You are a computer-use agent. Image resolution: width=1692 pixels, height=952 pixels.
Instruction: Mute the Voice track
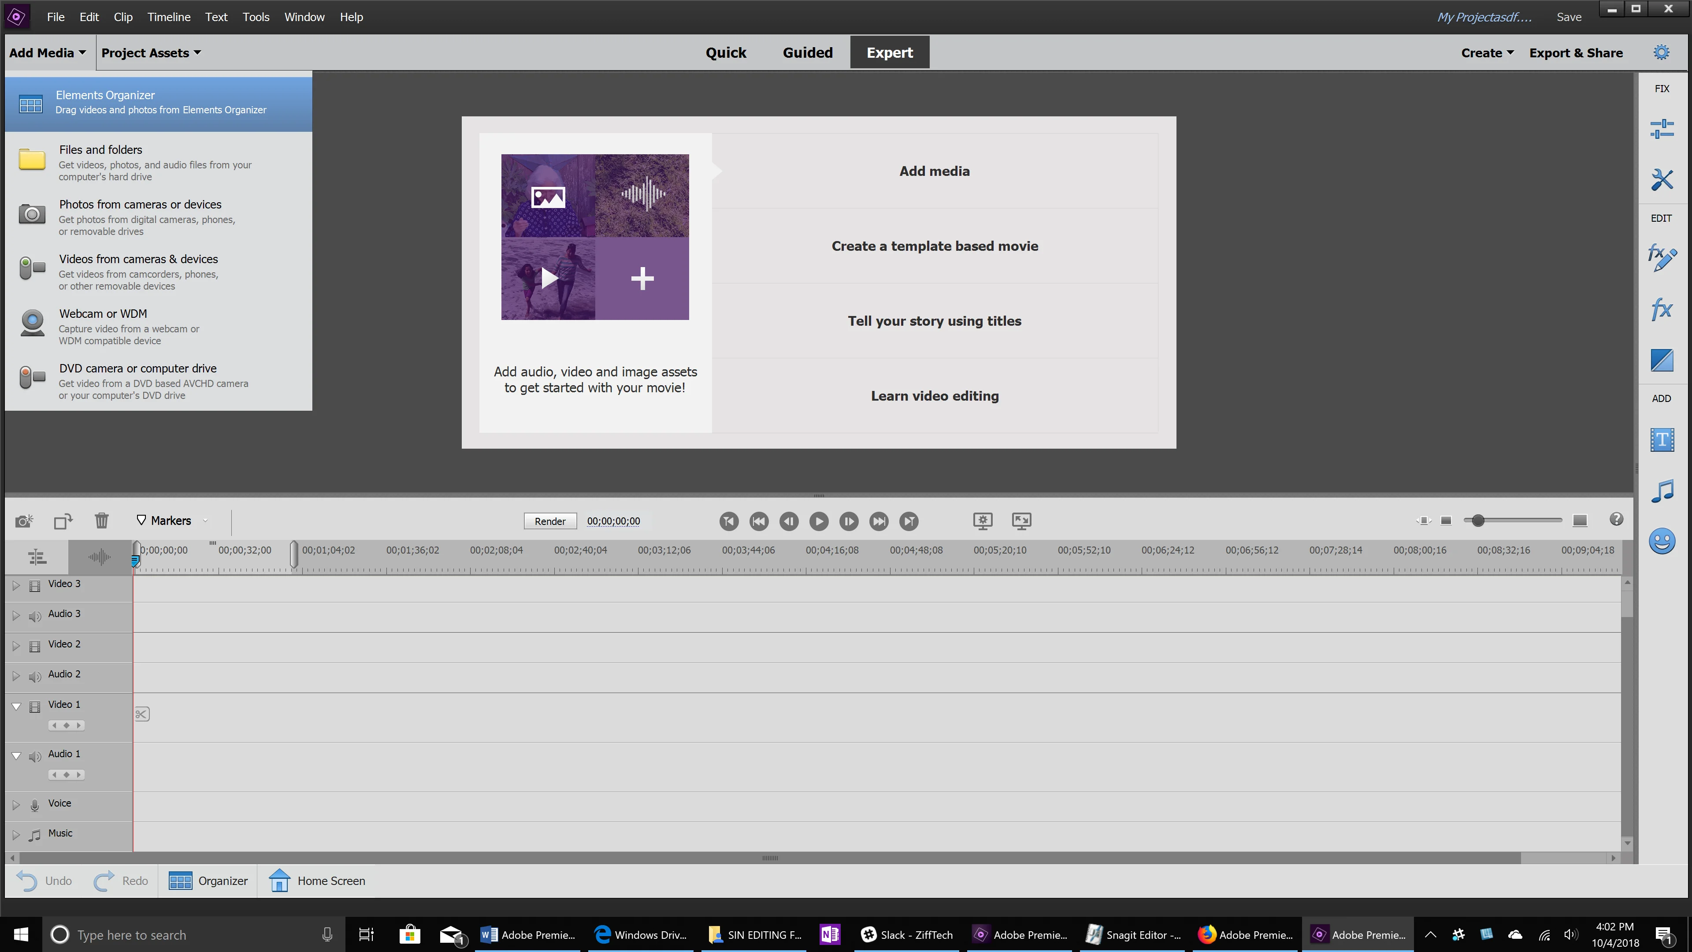[33, 803]
